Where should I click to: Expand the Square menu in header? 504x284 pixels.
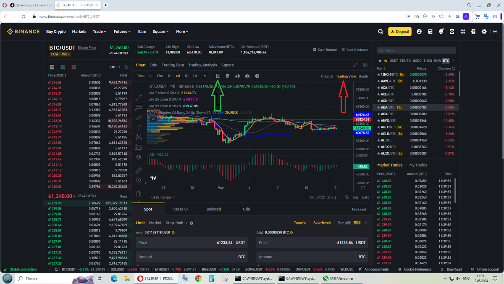pyautogui.click(x=160, y=32)
